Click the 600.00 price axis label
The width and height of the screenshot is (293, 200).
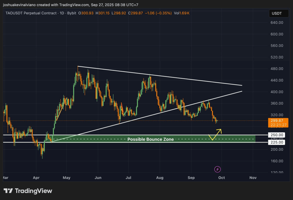[x=277, y=34]
